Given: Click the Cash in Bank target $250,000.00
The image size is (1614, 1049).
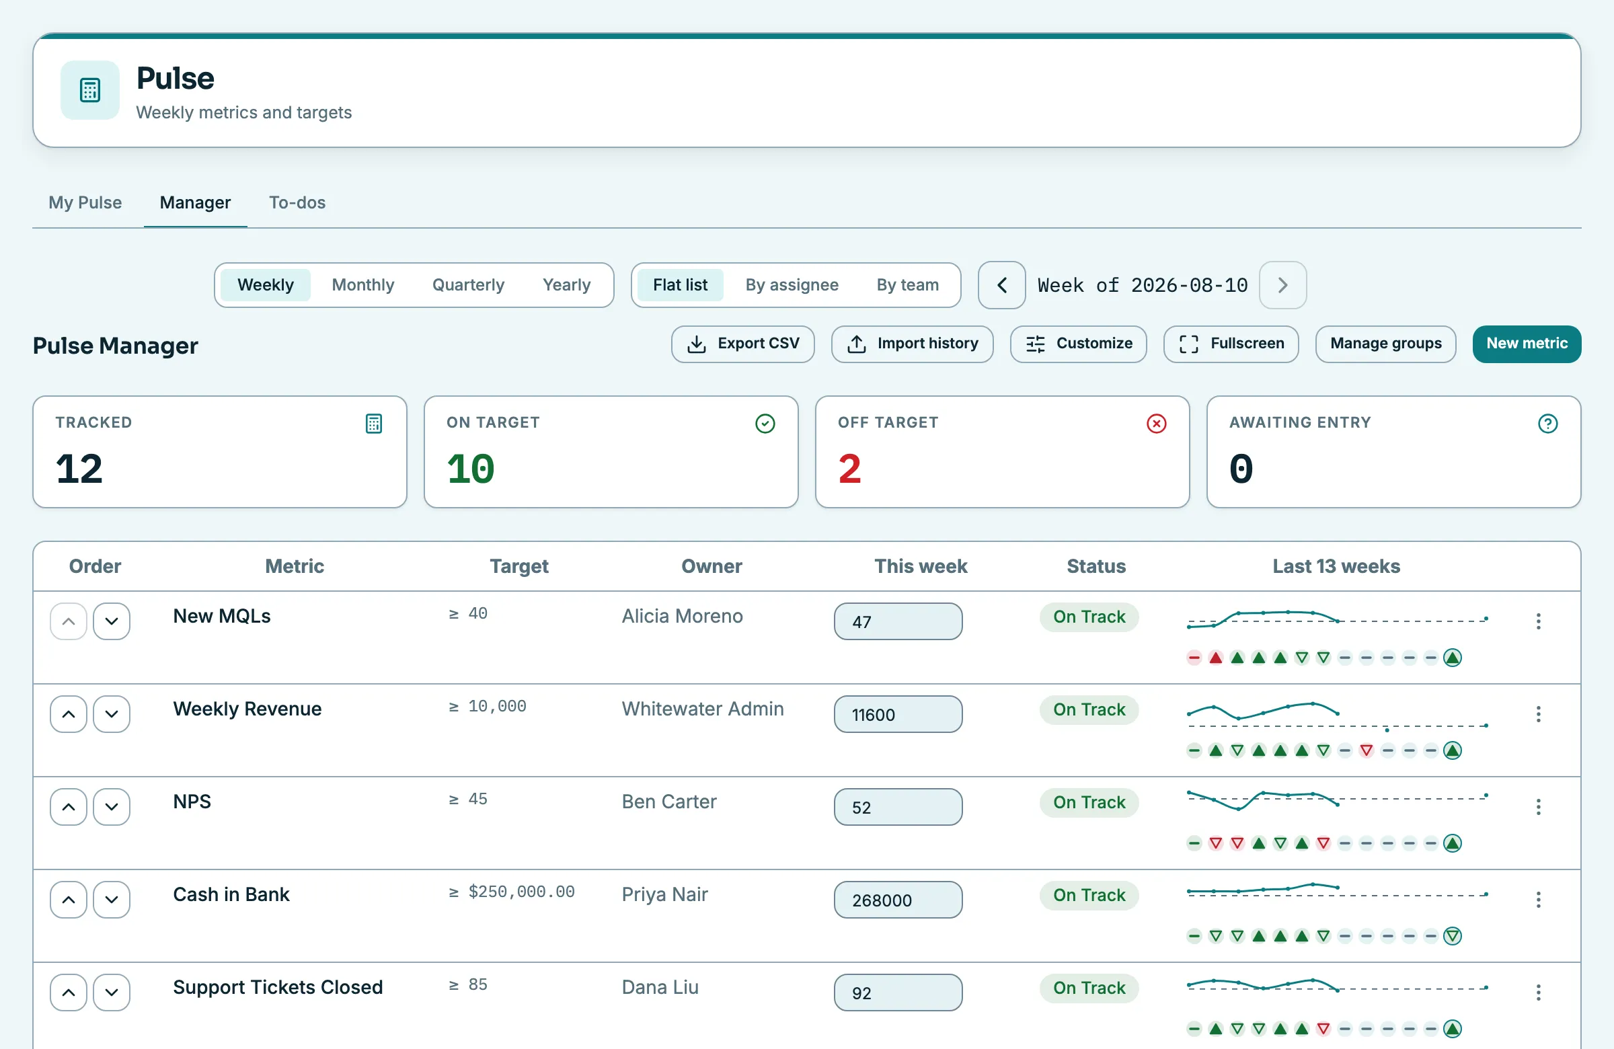Looking at the screenshot, I should coord(511,892).
